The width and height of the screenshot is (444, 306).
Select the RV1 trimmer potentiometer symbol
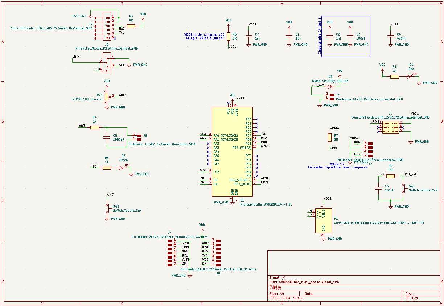point(107,97)
